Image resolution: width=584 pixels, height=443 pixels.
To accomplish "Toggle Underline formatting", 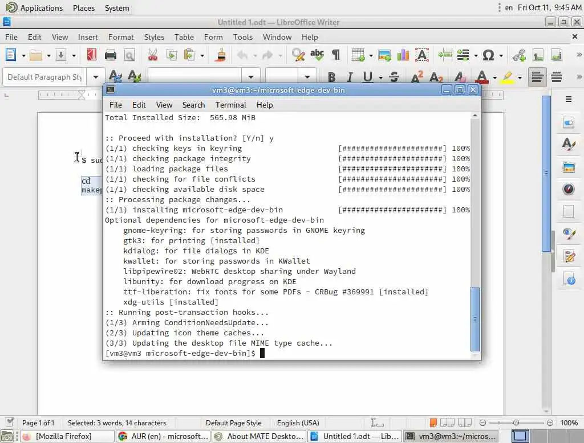I will tap(368, 77).
